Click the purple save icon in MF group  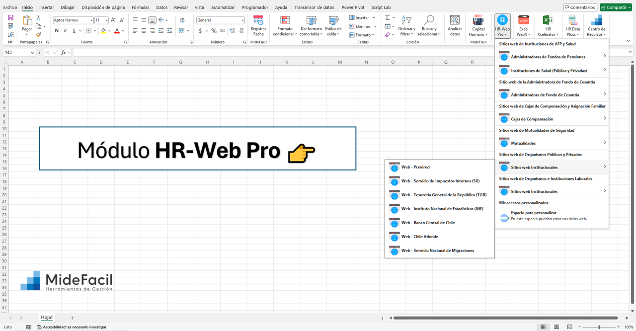10,17
